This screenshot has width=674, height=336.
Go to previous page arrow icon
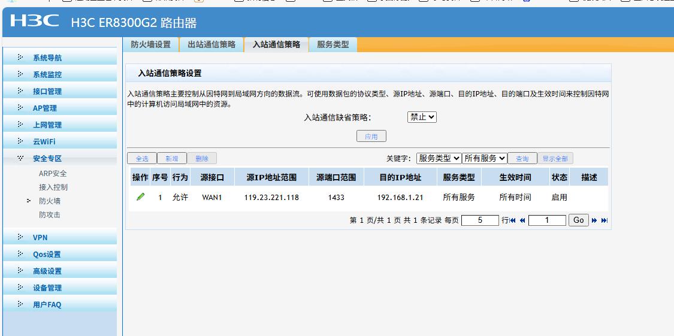pyautogui.click(x=522, y=220)
